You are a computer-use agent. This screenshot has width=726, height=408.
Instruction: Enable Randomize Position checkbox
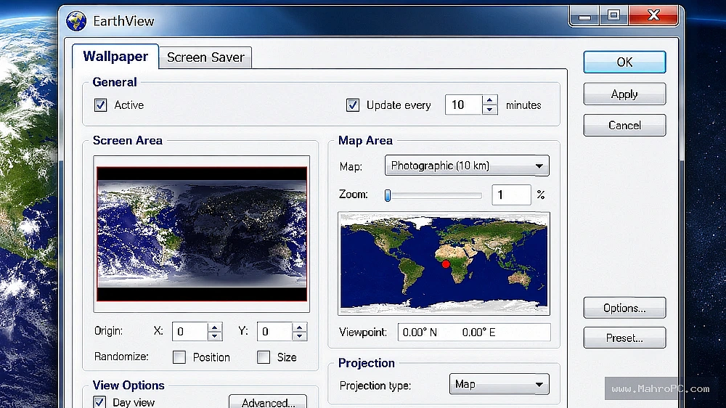(179, 357)
